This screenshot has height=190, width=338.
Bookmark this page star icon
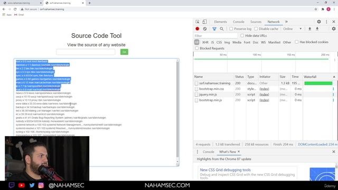[316, 9]
